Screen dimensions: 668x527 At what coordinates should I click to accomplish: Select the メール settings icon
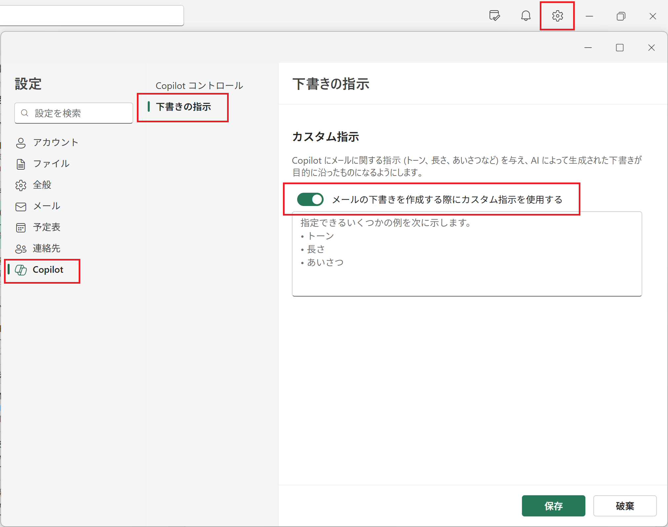click(x=20, y=206)
